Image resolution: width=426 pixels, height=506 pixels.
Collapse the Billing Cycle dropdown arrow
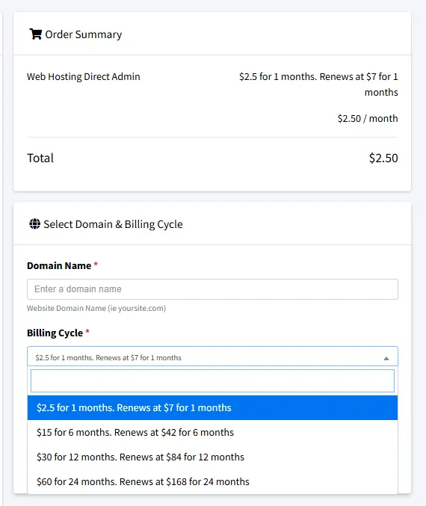pyautogui.click(x=386, y=358)
